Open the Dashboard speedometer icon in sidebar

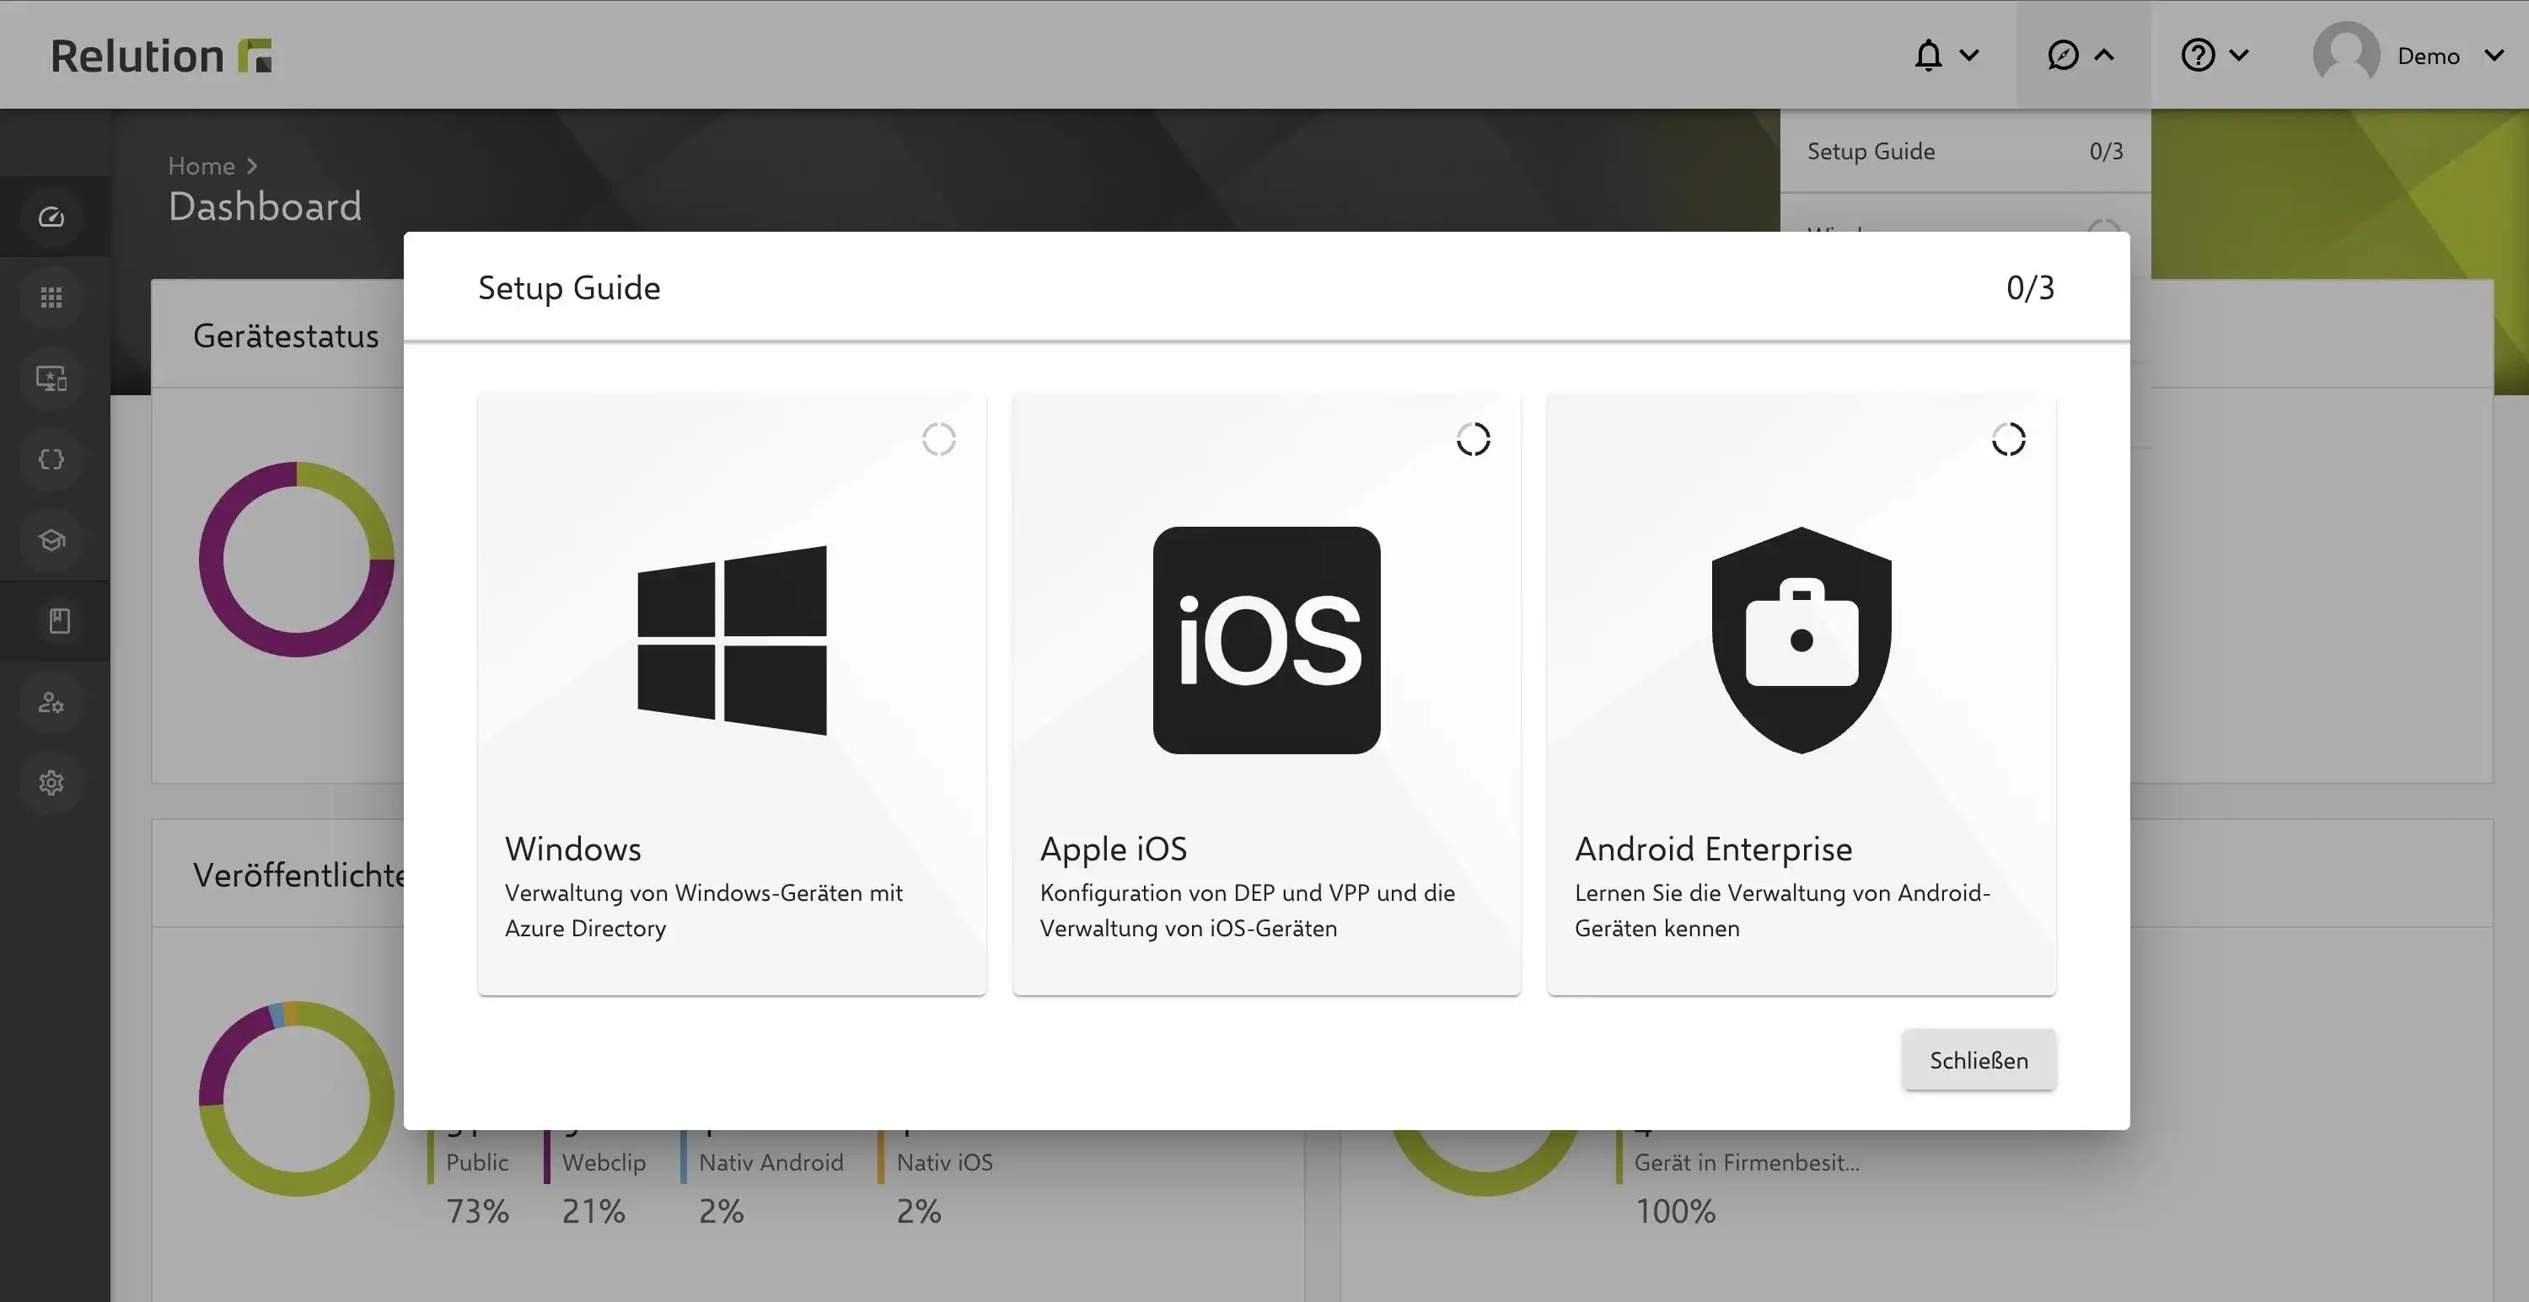point(51,217)
